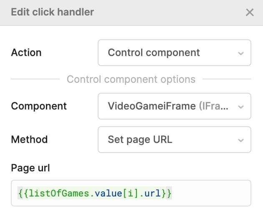Click the Component field label

point(39,106)
